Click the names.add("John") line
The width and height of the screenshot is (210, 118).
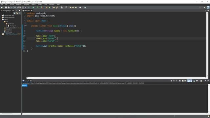click(46, 36)
